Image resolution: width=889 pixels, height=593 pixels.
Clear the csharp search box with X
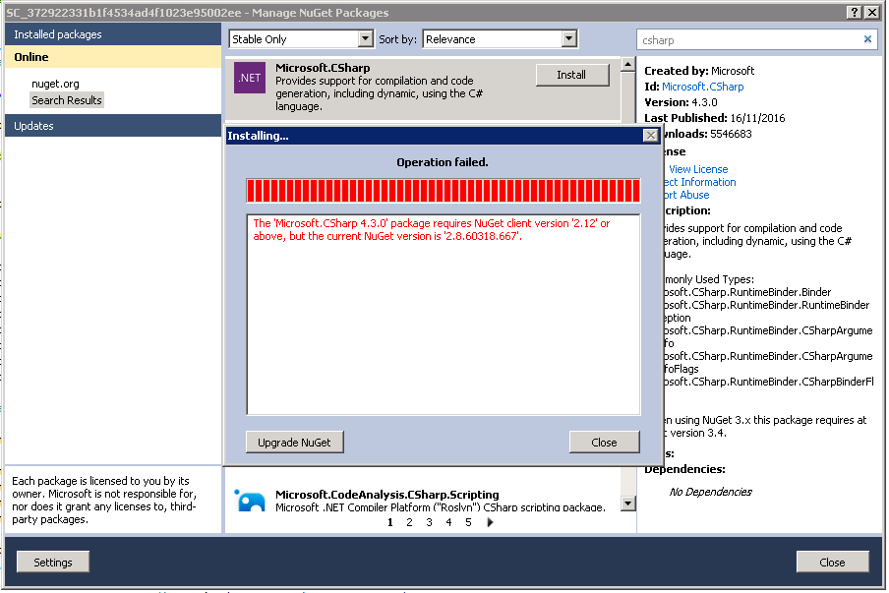[x=867, y=39]
